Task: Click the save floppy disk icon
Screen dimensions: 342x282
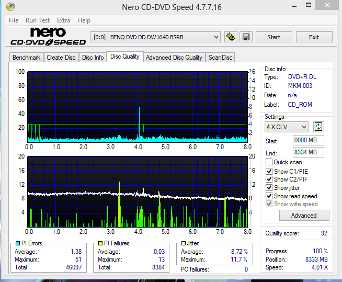Action: pyautogui.click(x=246, y=37)
